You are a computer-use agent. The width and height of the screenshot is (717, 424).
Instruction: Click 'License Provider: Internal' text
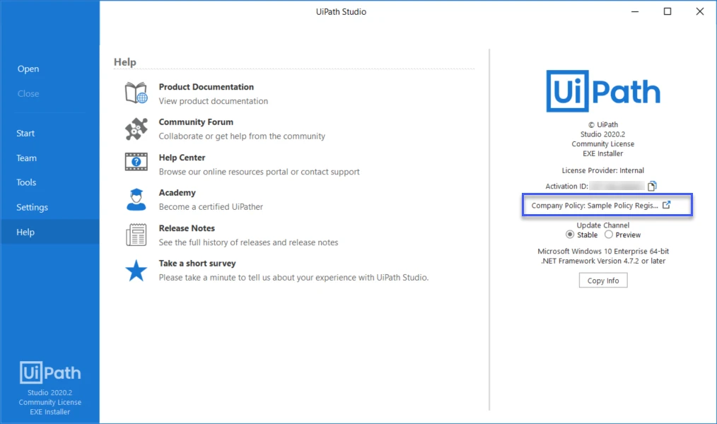point(602,170)
